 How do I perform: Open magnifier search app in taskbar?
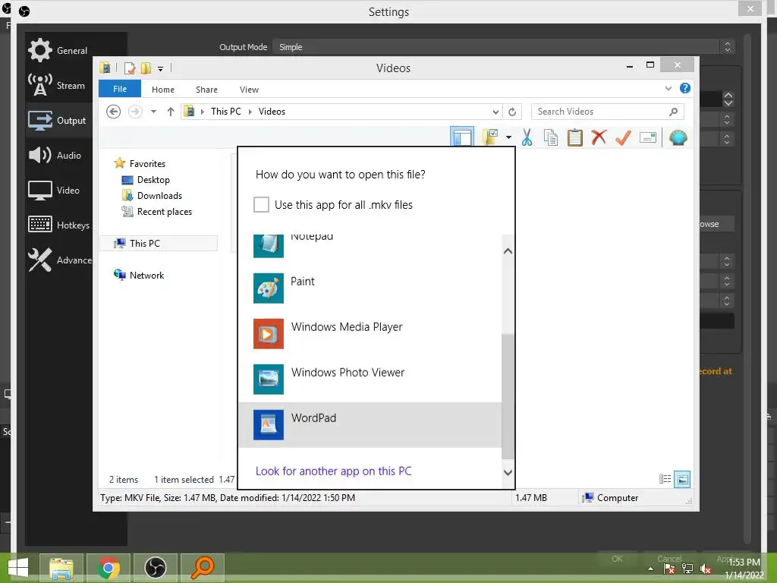point(203,568)
